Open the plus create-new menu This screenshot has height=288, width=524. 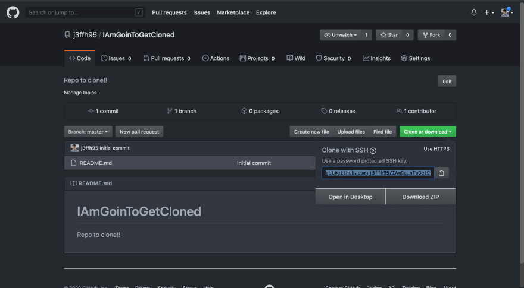click(x=489, y=12)
